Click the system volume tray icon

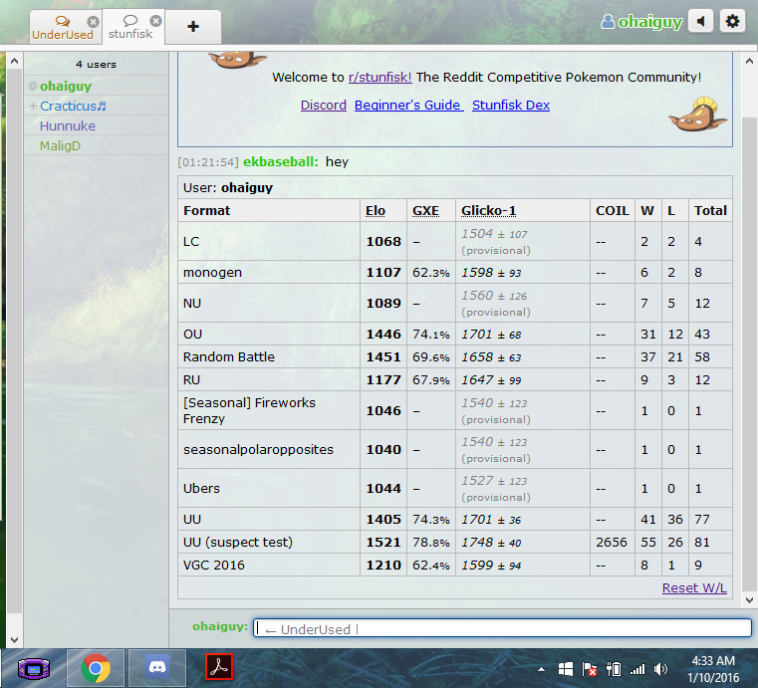(660, 669)
